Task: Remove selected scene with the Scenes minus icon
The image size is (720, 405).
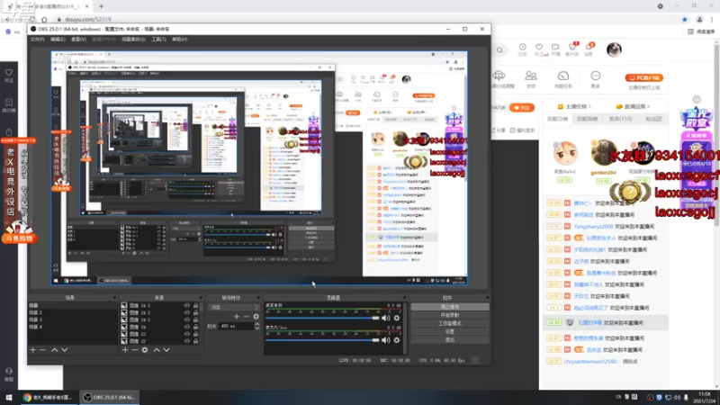Action: click(x=42, y=350)
